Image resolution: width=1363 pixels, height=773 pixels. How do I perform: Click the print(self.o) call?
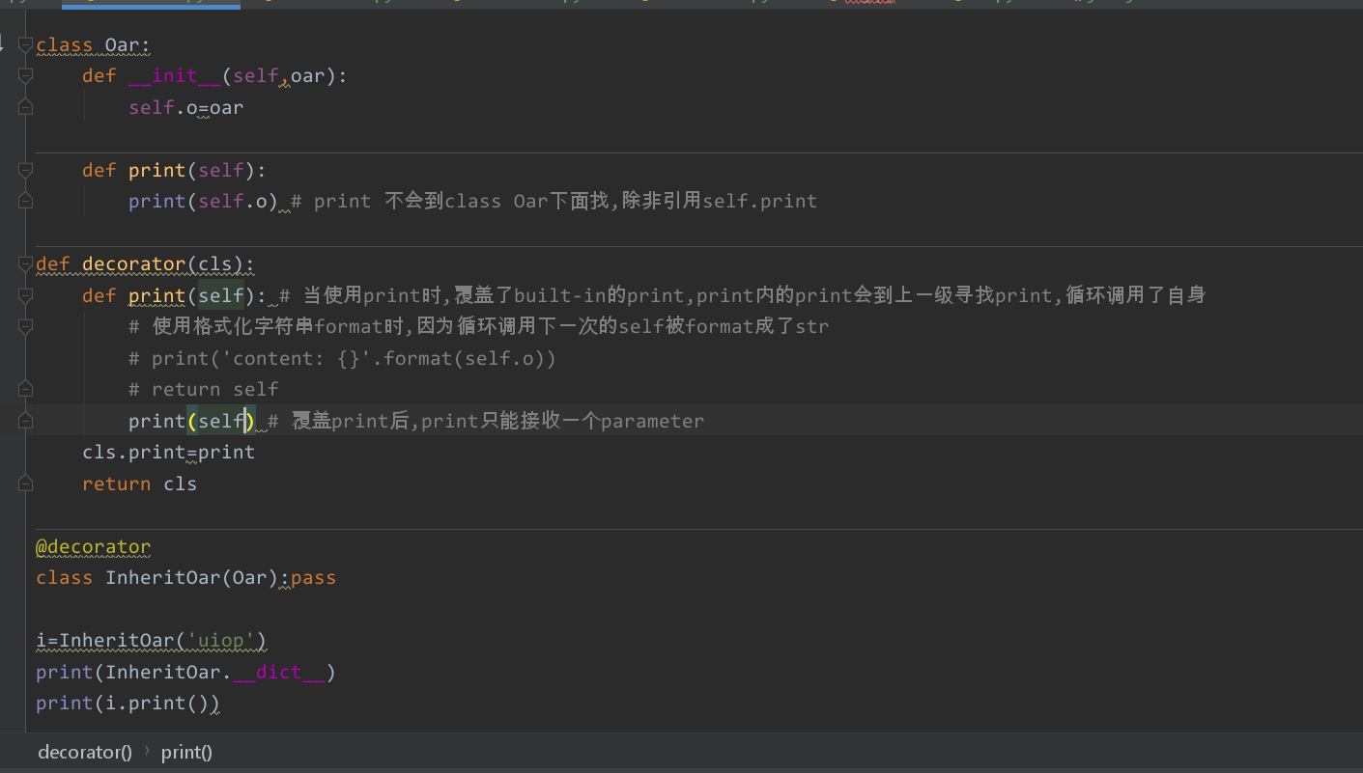pyautogui.click(x=203, y=202)
